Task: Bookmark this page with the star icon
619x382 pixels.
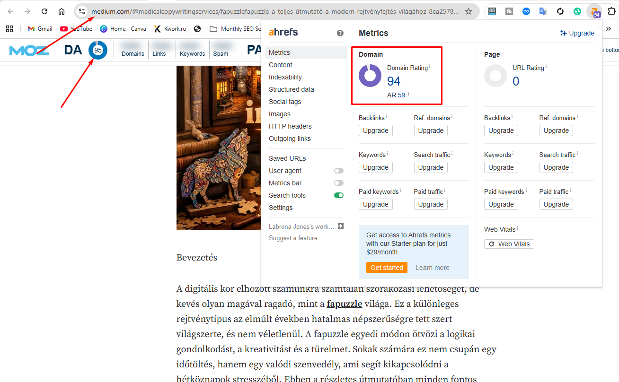Action: 469,11
